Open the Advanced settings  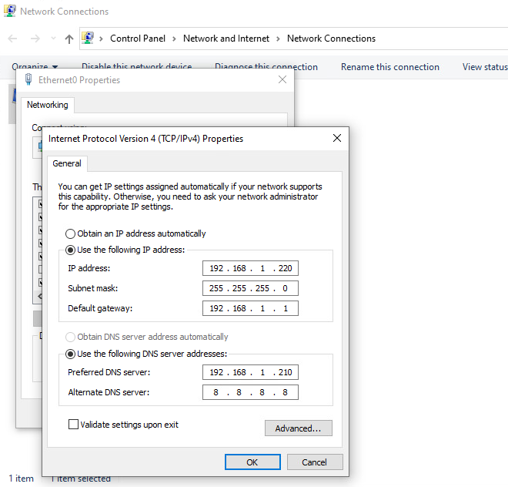click(299, 428)
